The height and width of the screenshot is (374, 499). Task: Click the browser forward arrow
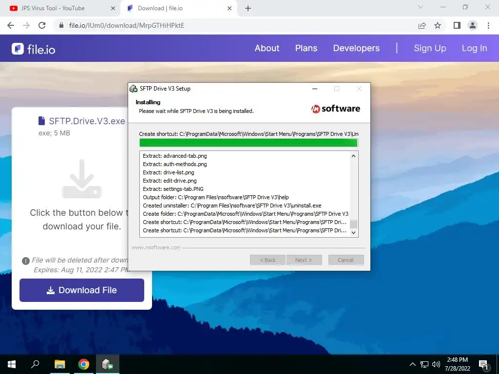[26, 25]
